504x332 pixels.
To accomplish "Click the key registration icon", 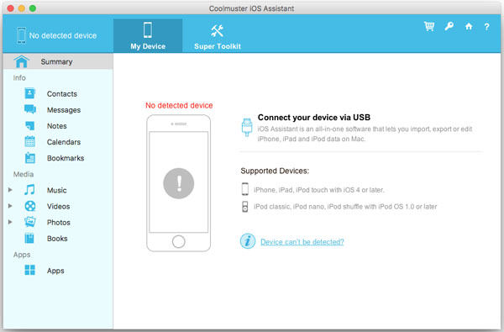I will click(449, 26).
